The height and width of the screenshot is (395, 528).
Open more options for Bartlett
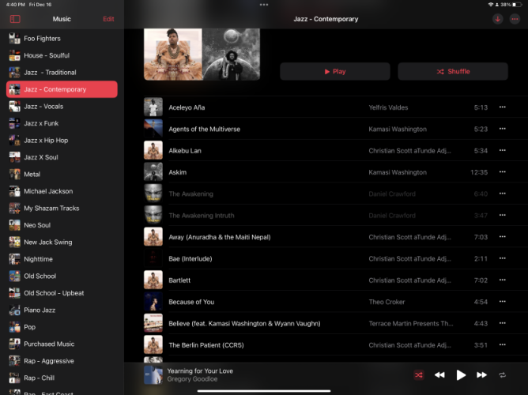click(x=502, y=280)
